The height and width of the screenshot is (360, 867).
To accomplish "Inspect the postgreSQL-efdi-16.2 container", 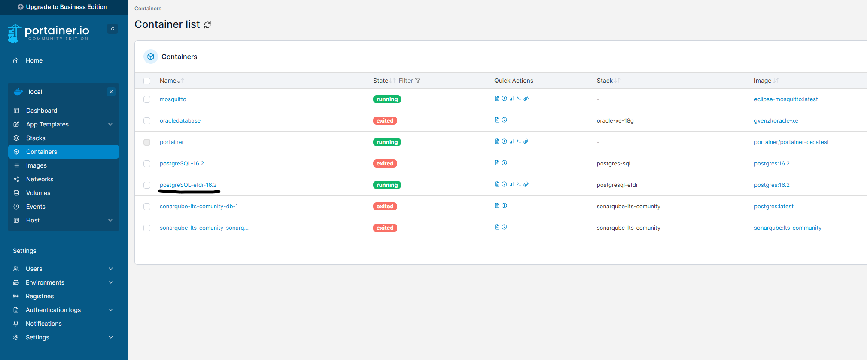I will (x=505, y=184).
